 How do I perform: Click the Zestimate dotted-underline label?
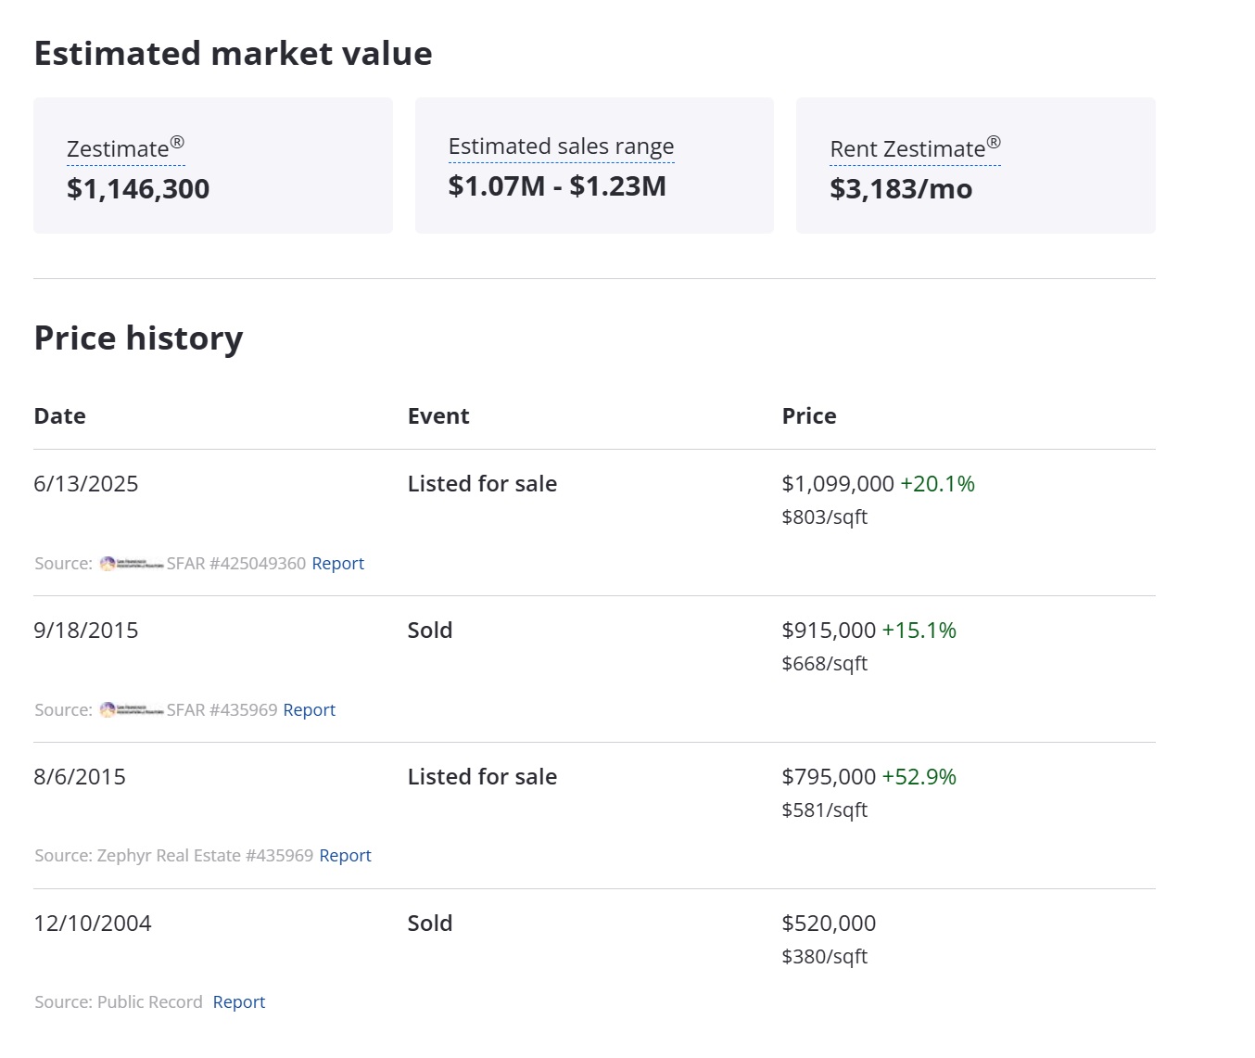126,148
